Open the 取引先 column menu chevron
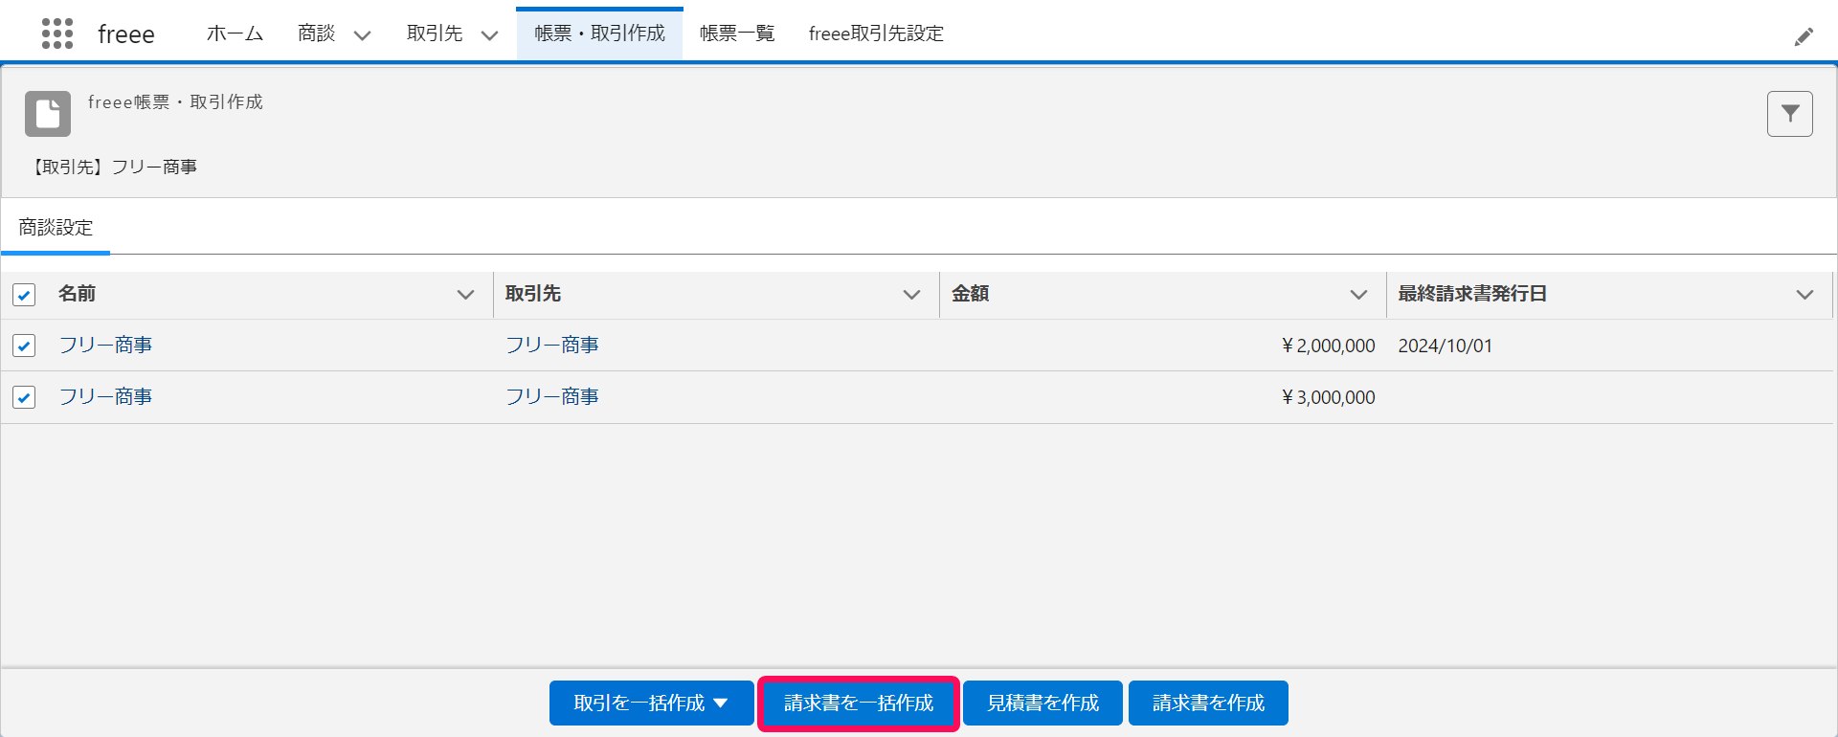 911,295
